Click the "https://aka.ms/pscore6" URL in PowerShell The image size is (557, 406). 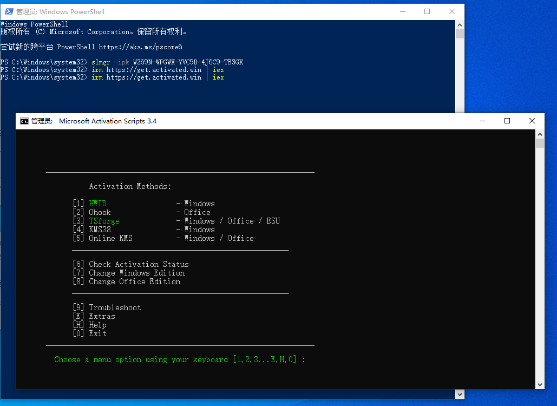[140, 47]
